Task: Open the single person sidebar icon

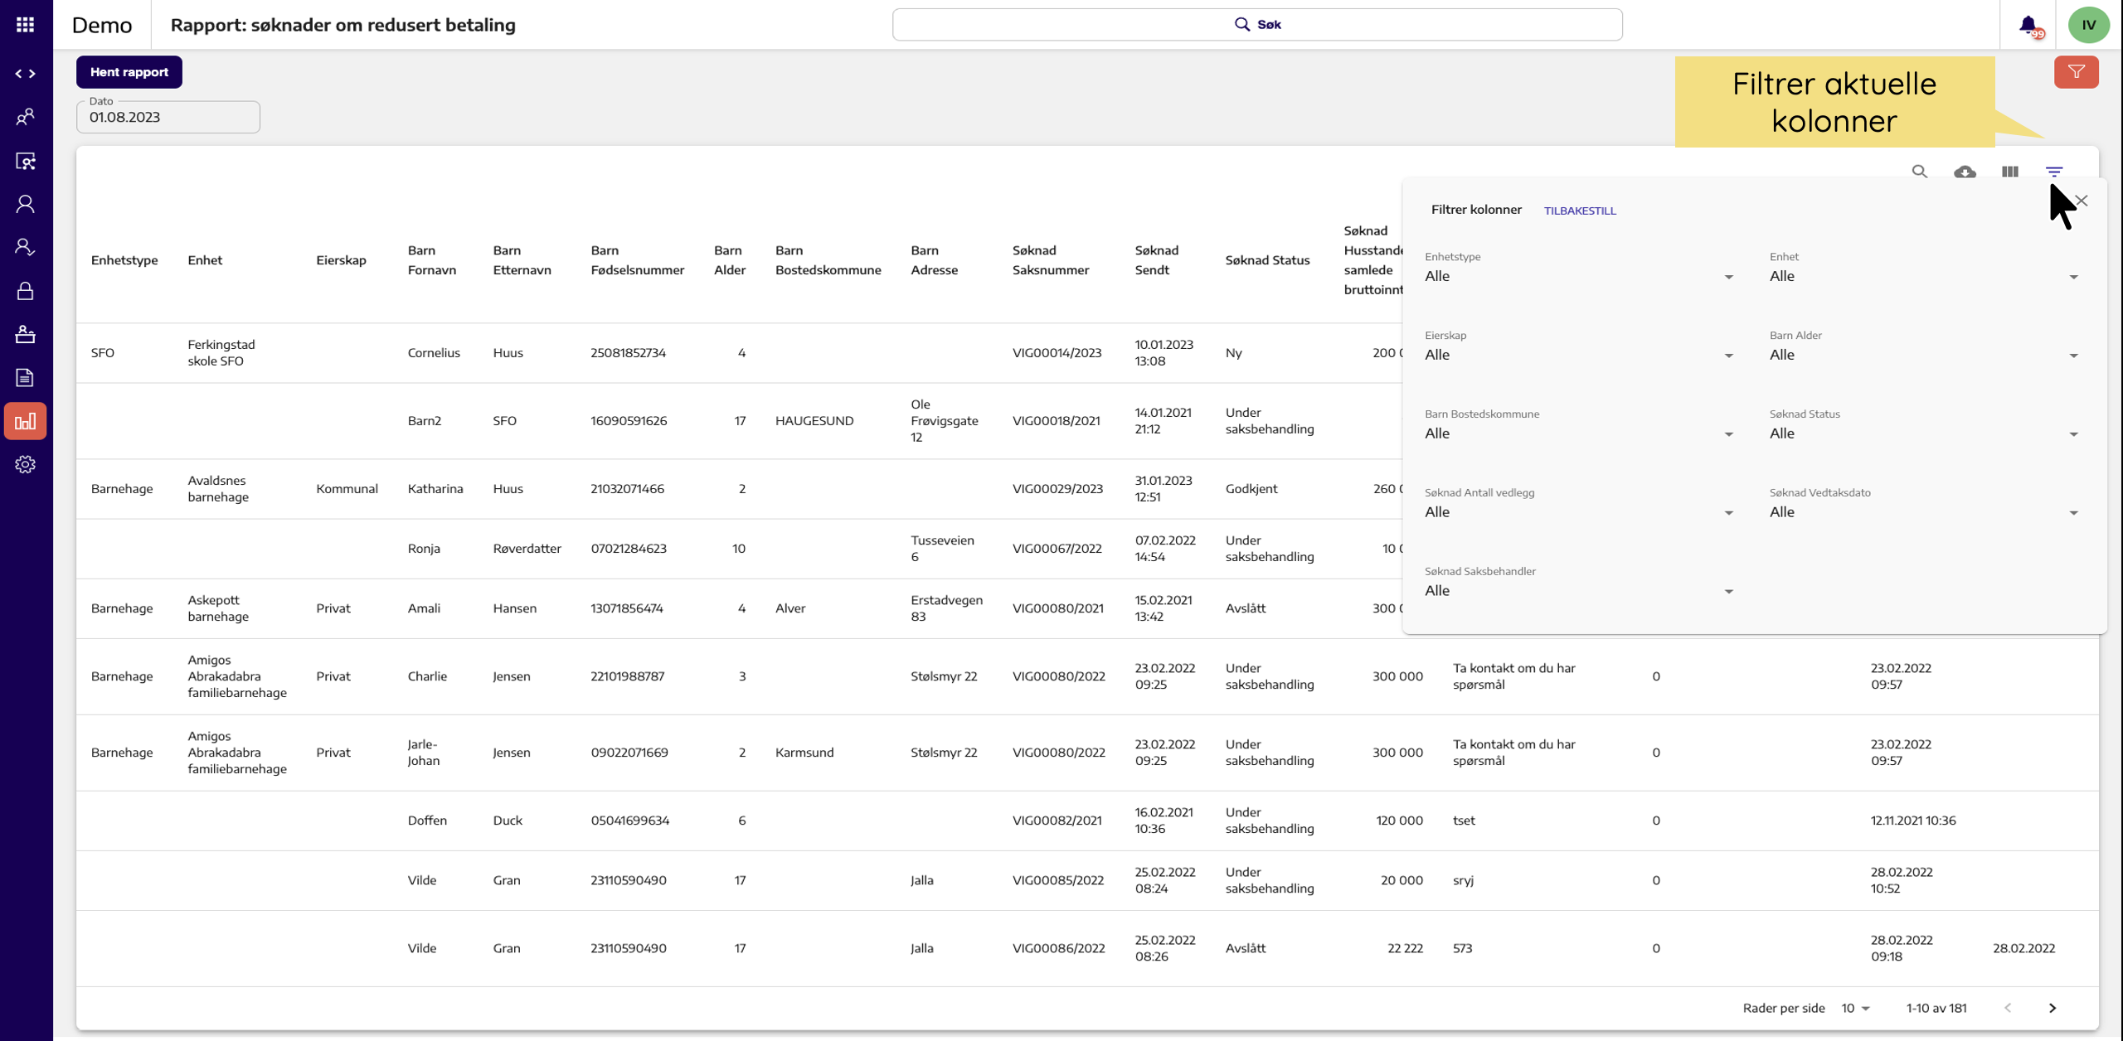Action: click(x=26, y=204)
